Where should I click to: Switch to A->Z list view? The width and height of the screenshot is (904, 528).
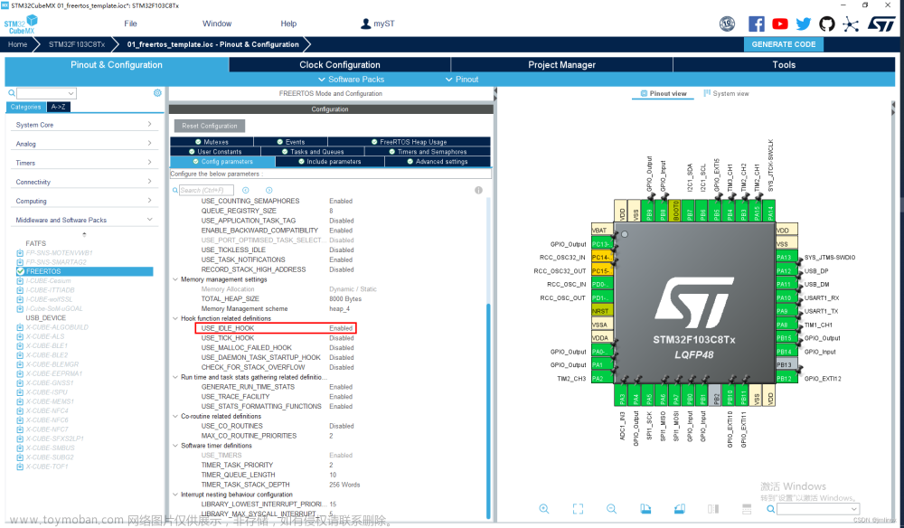click(x=58, y=107)
